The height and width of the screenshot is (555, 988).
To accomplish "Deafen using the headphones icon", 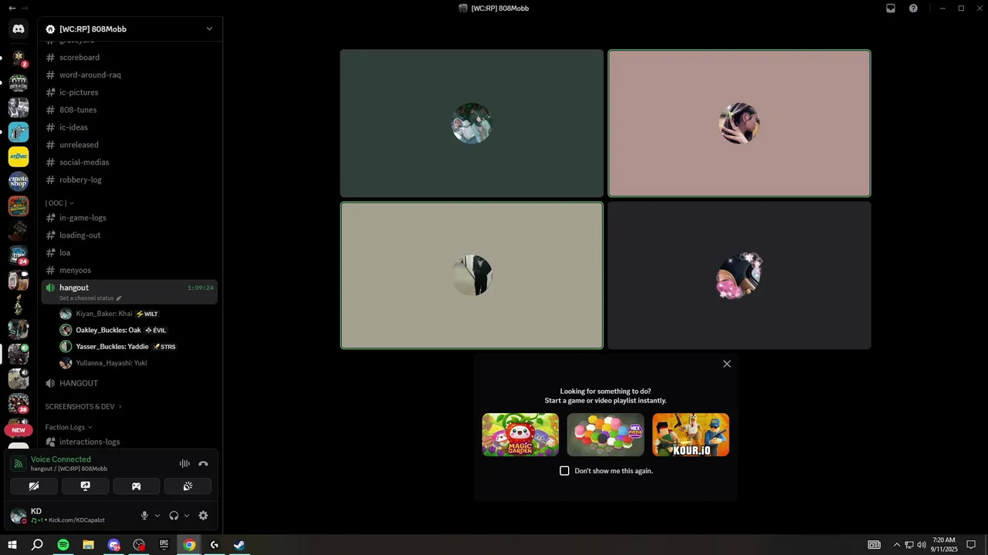I will pyautogui.click(x=174, y=516).
